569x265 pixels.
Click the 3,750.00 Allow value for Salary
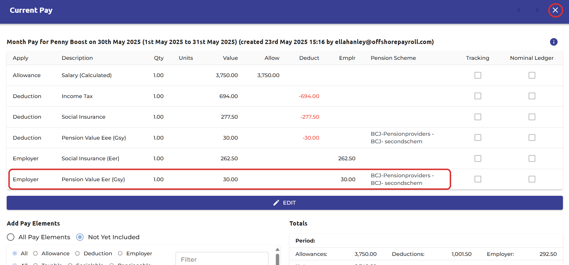point(268,75)
